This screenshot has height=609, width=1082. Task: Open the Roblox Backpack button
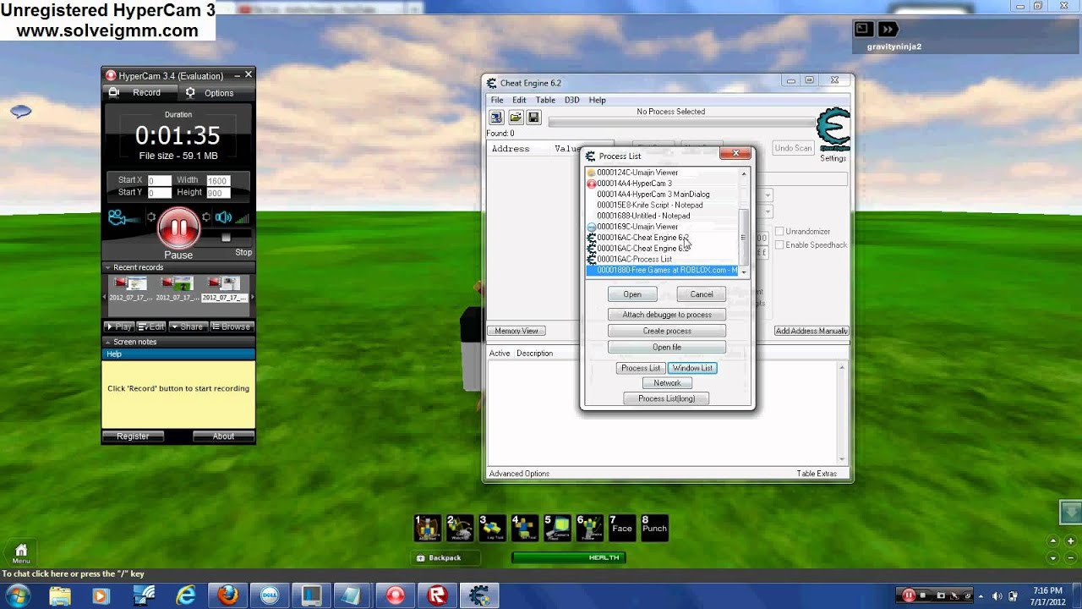446,558
